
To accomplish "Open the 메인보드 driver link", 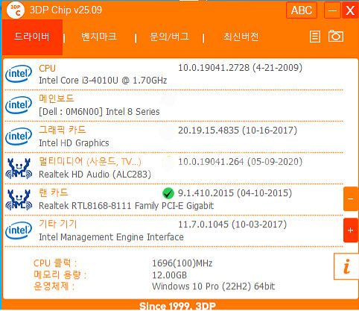I will click(57, 98).
